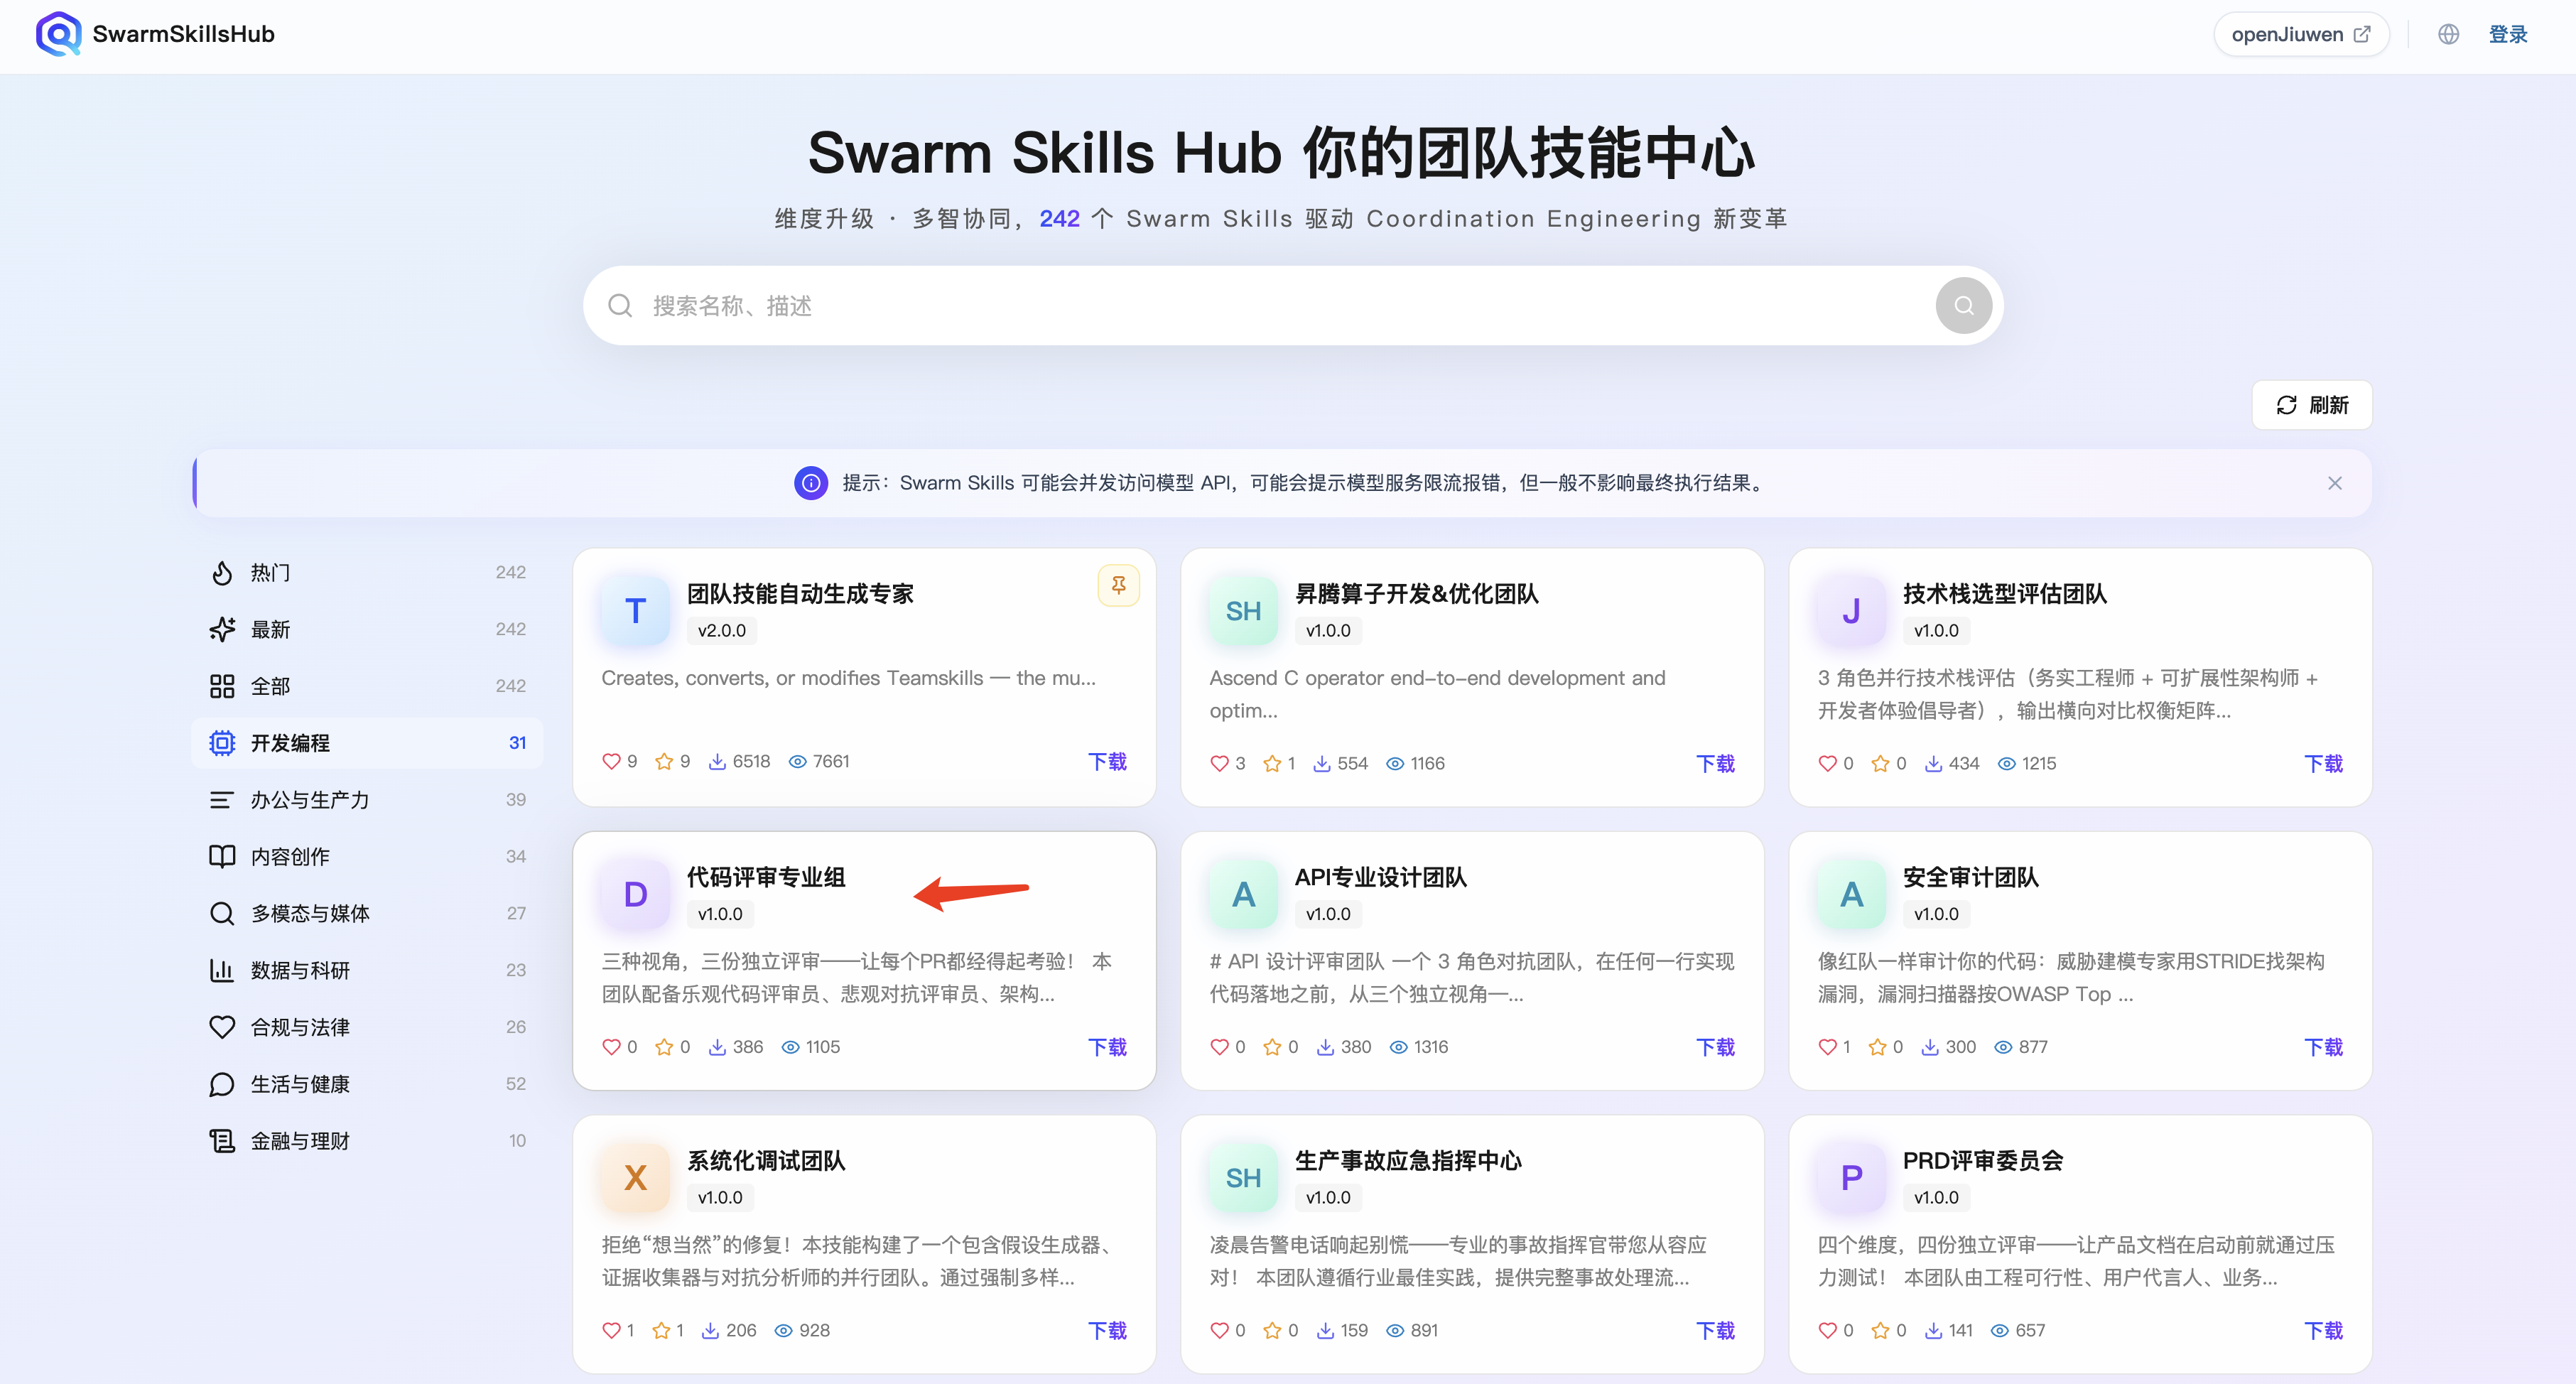This screenshot has height=1384, width=2576.
Task: Open the 金融与理财 category
Action: pos(367,1141)
